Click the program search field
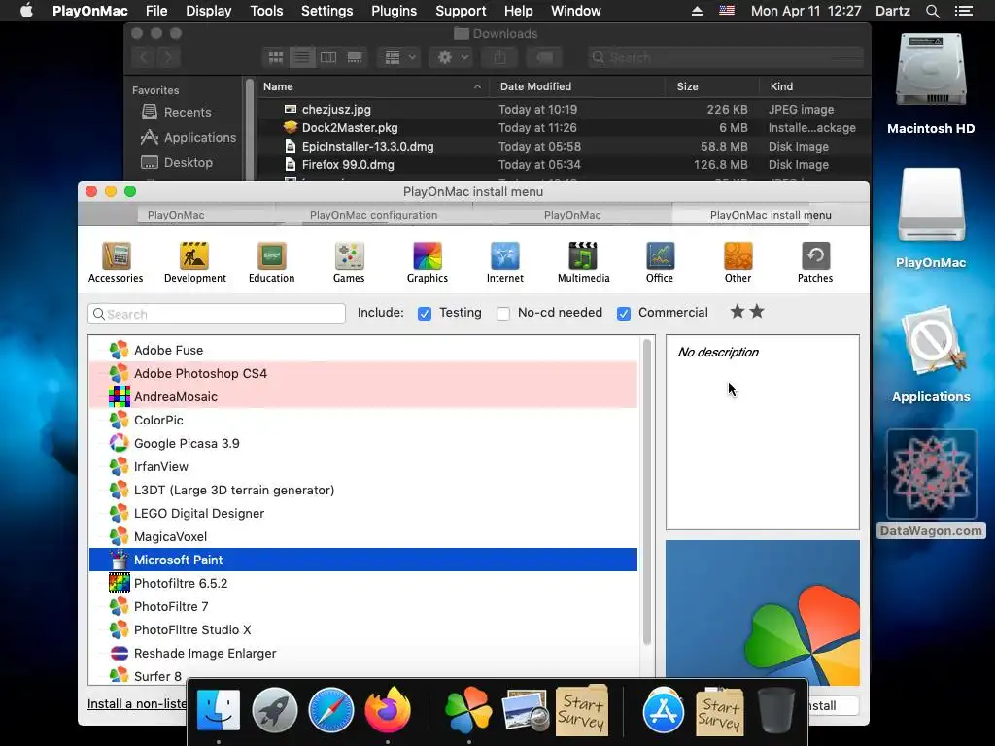This screenshot has width=995, height=746. tap(217, 314)
